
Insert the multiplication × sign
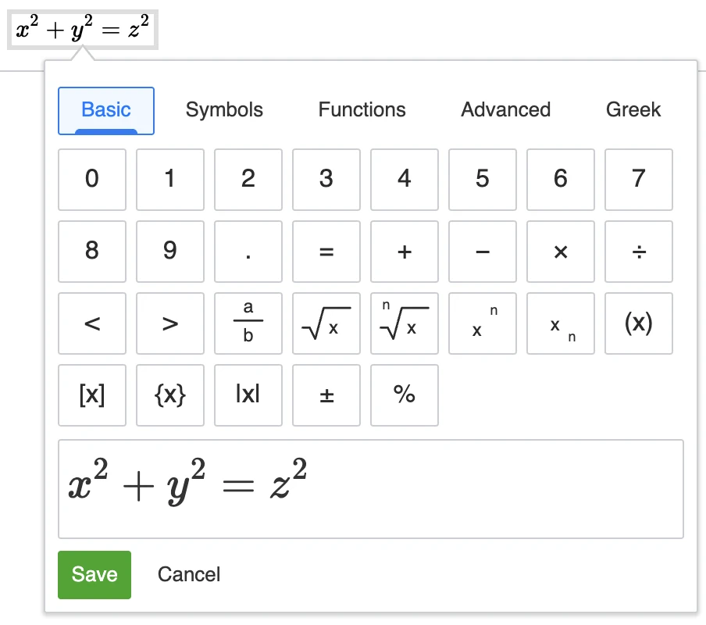coord(561,252)
